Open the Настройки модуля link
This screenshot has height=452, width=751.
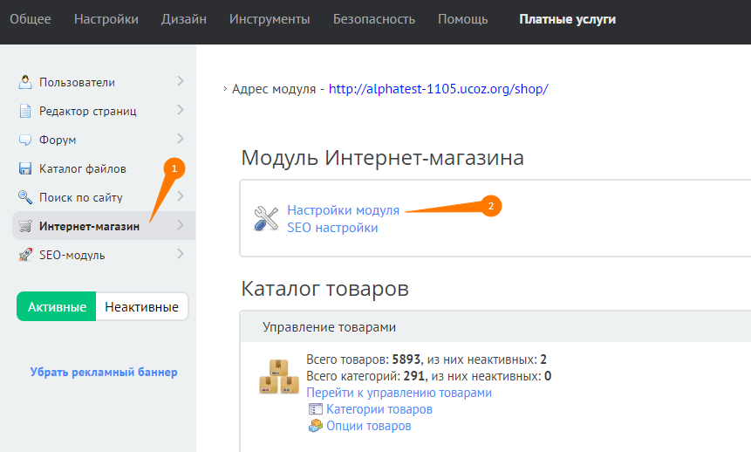coord(343,210)
